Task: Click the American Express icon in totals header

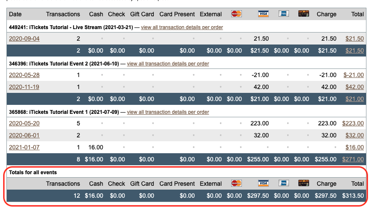Action: pyautogui.click(x=283, y=183)
